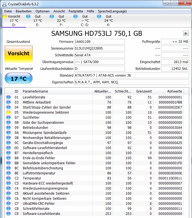This screenshot has height=218, width=192.
Task: Click the Grenzwert column header
Action: pyautogui.click(x=143, y=91)
